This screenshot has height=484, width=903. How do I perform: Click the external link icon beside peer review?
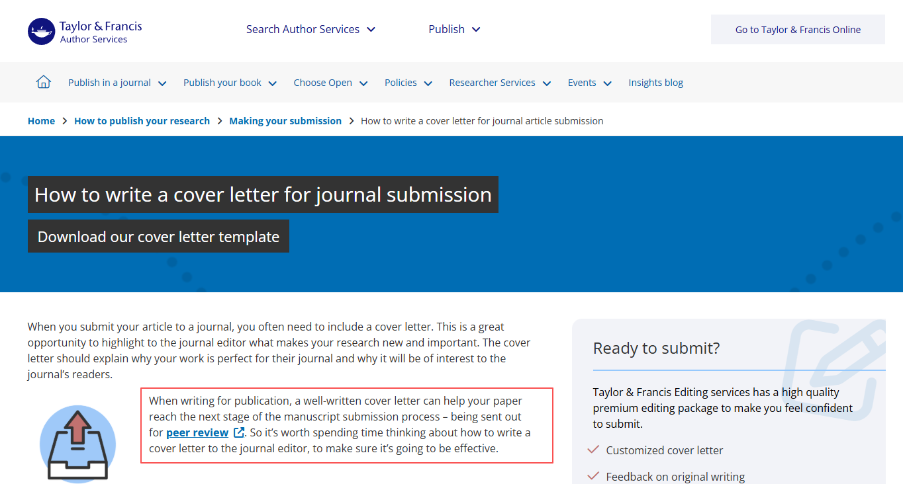[239, 432]
